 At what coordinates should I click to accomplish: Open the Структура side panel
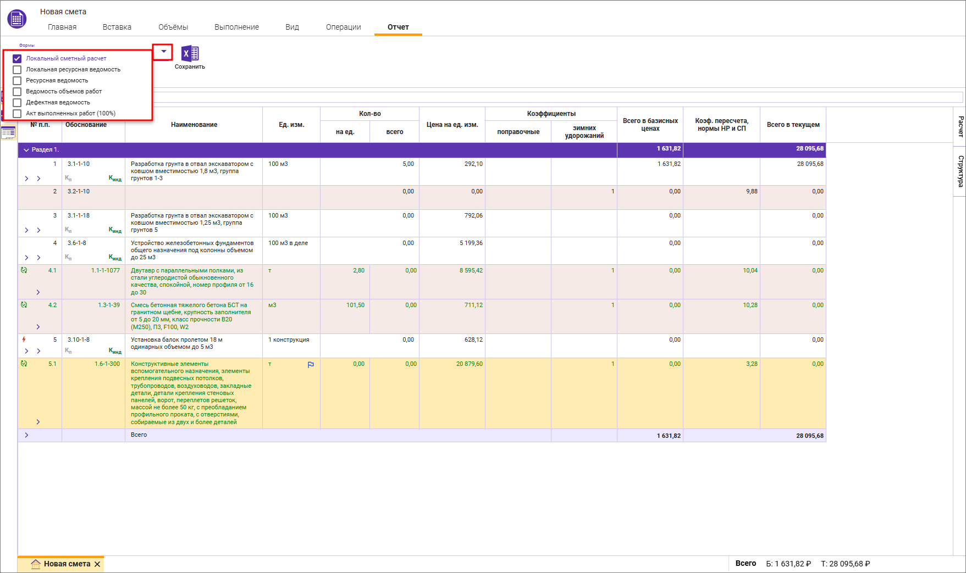[960, 171]
